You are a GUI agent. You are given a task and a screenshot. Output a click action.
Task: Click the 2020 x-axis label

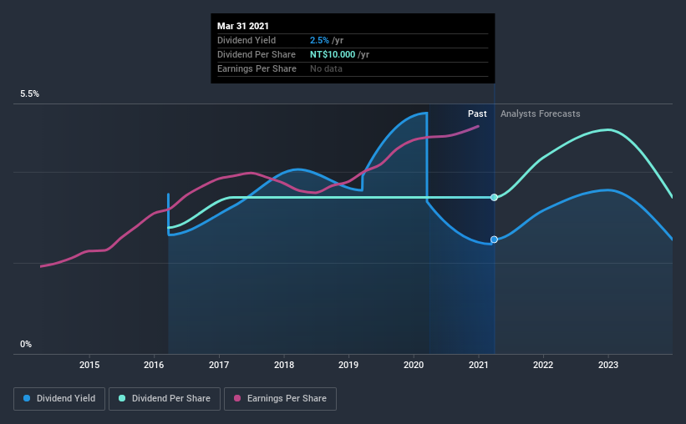[414, 365]
